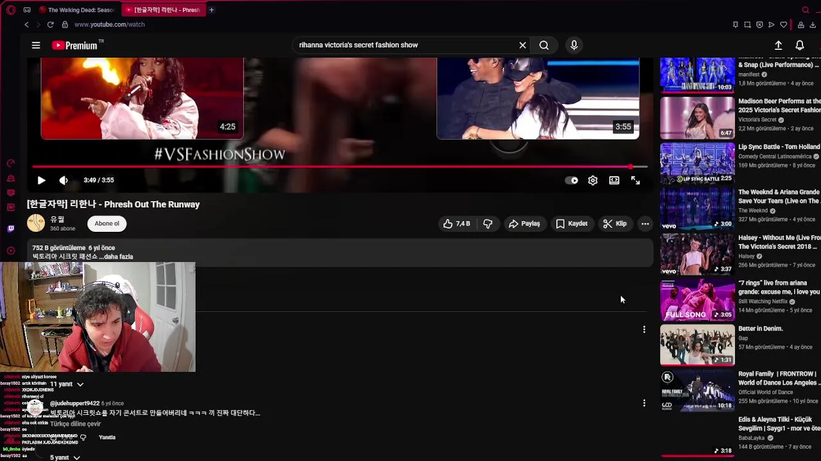Switch to The Walking Dead tab
The height and width of the screenshot is (461, 821).
[76, 10]
